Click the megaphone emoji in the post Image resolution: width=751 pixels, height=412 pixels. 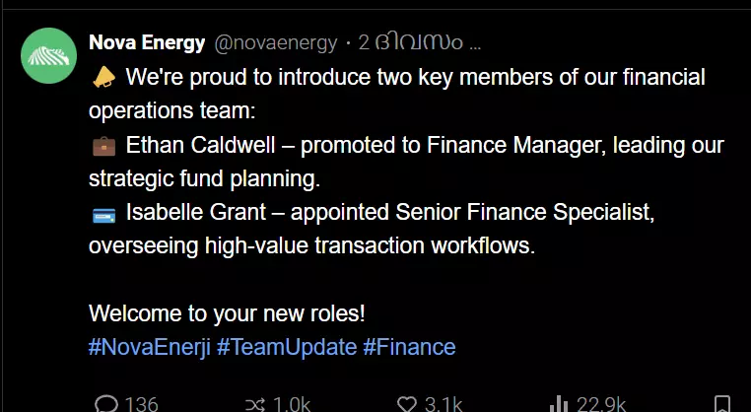[x=102, y=77]
